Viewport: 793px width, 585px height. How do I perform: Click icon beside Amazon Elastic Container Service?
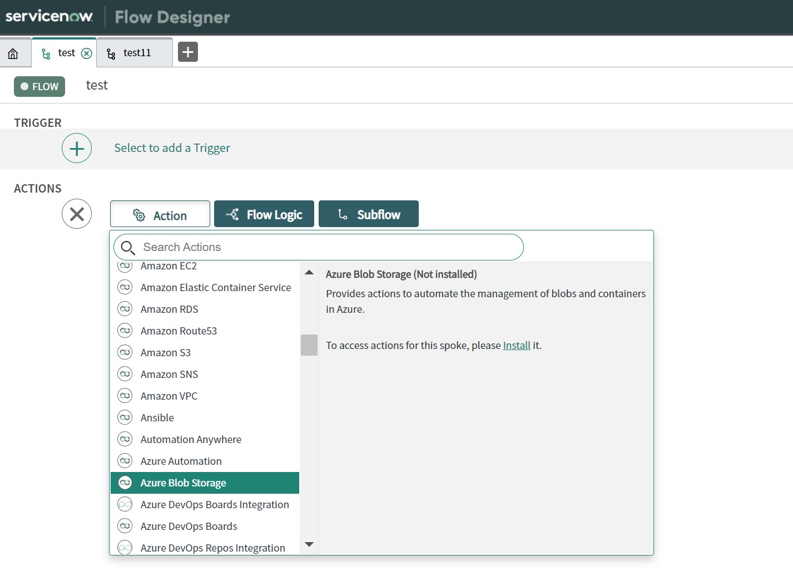[x=125, y=287]
